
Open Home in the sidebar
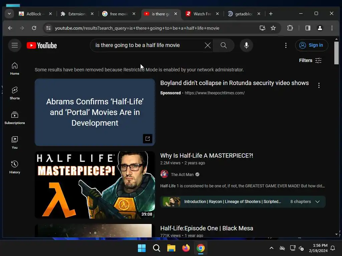click(15, 69)
